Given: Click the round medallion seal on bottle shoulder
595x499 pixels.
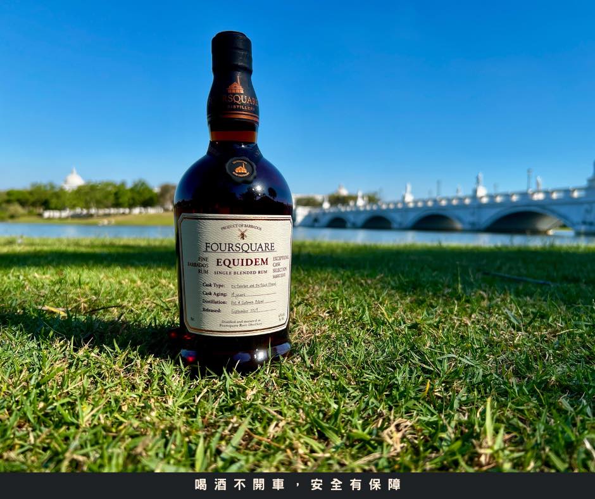Looking at the screenshot, I should pos(241,169).
